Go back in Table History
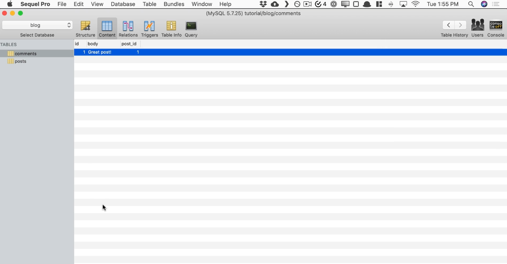 tap(449, 25)
